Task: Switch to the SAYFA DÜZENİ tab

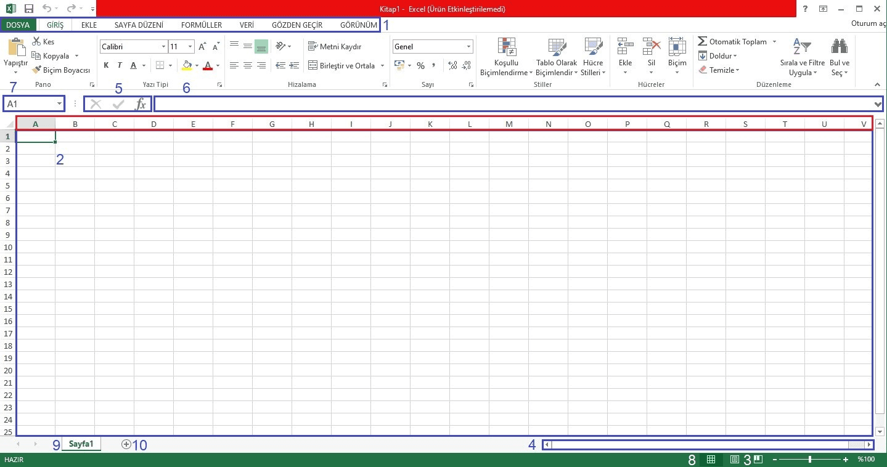Action: [139, 25]
